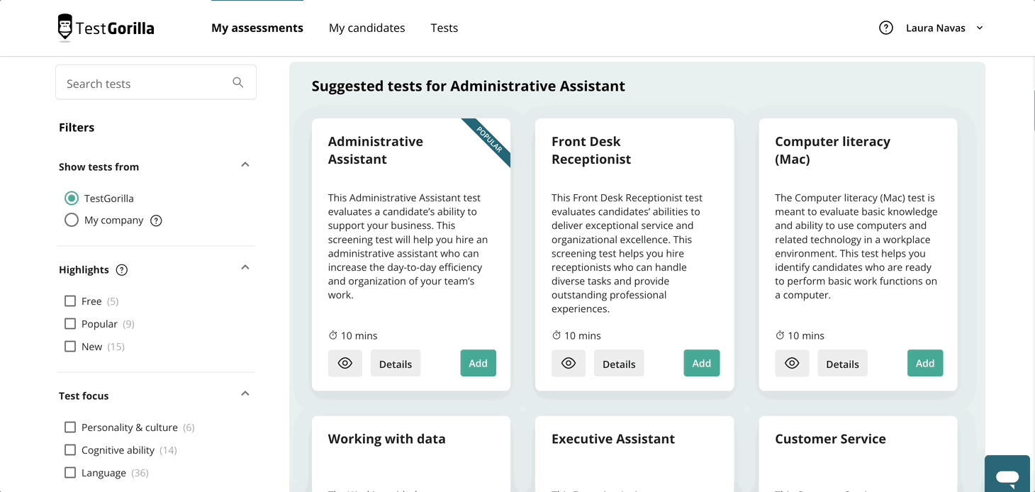Click the info icon beside My company
Image resolution: width=1035 pixels, height=492 pixels.
[x=157, y=220]
